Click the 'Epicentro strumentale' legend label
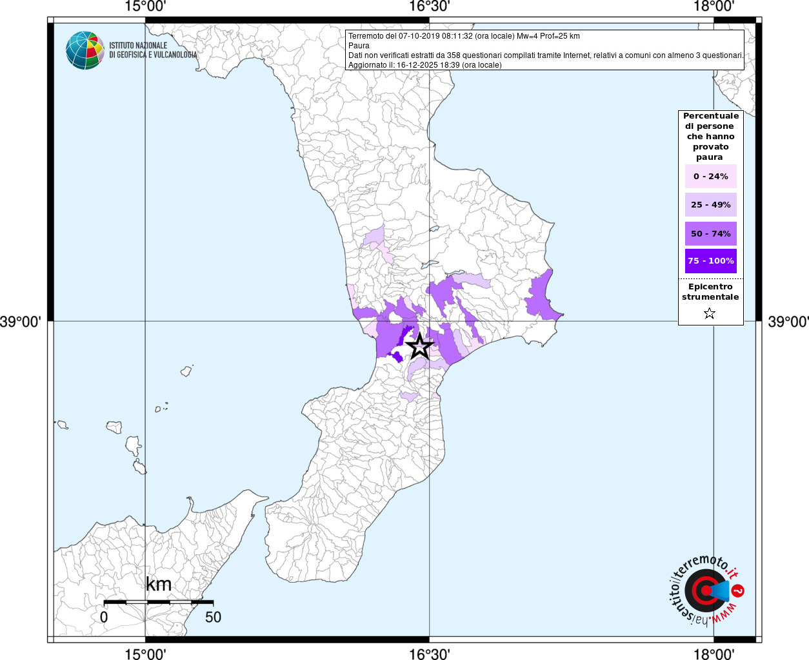Viewport: 809px width, 660px height. coord(710,292)
